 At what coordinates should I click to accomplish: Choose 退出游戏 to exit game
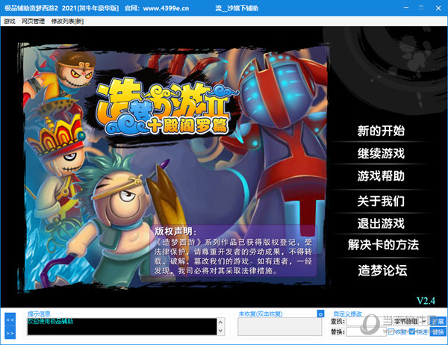(x=381, y=223)
